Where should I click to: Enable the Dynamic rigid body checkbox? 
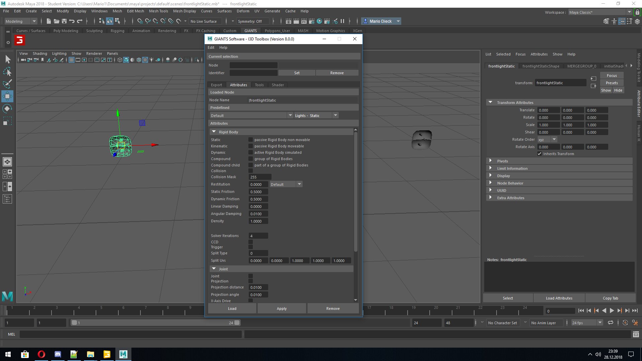pos(250,152)
